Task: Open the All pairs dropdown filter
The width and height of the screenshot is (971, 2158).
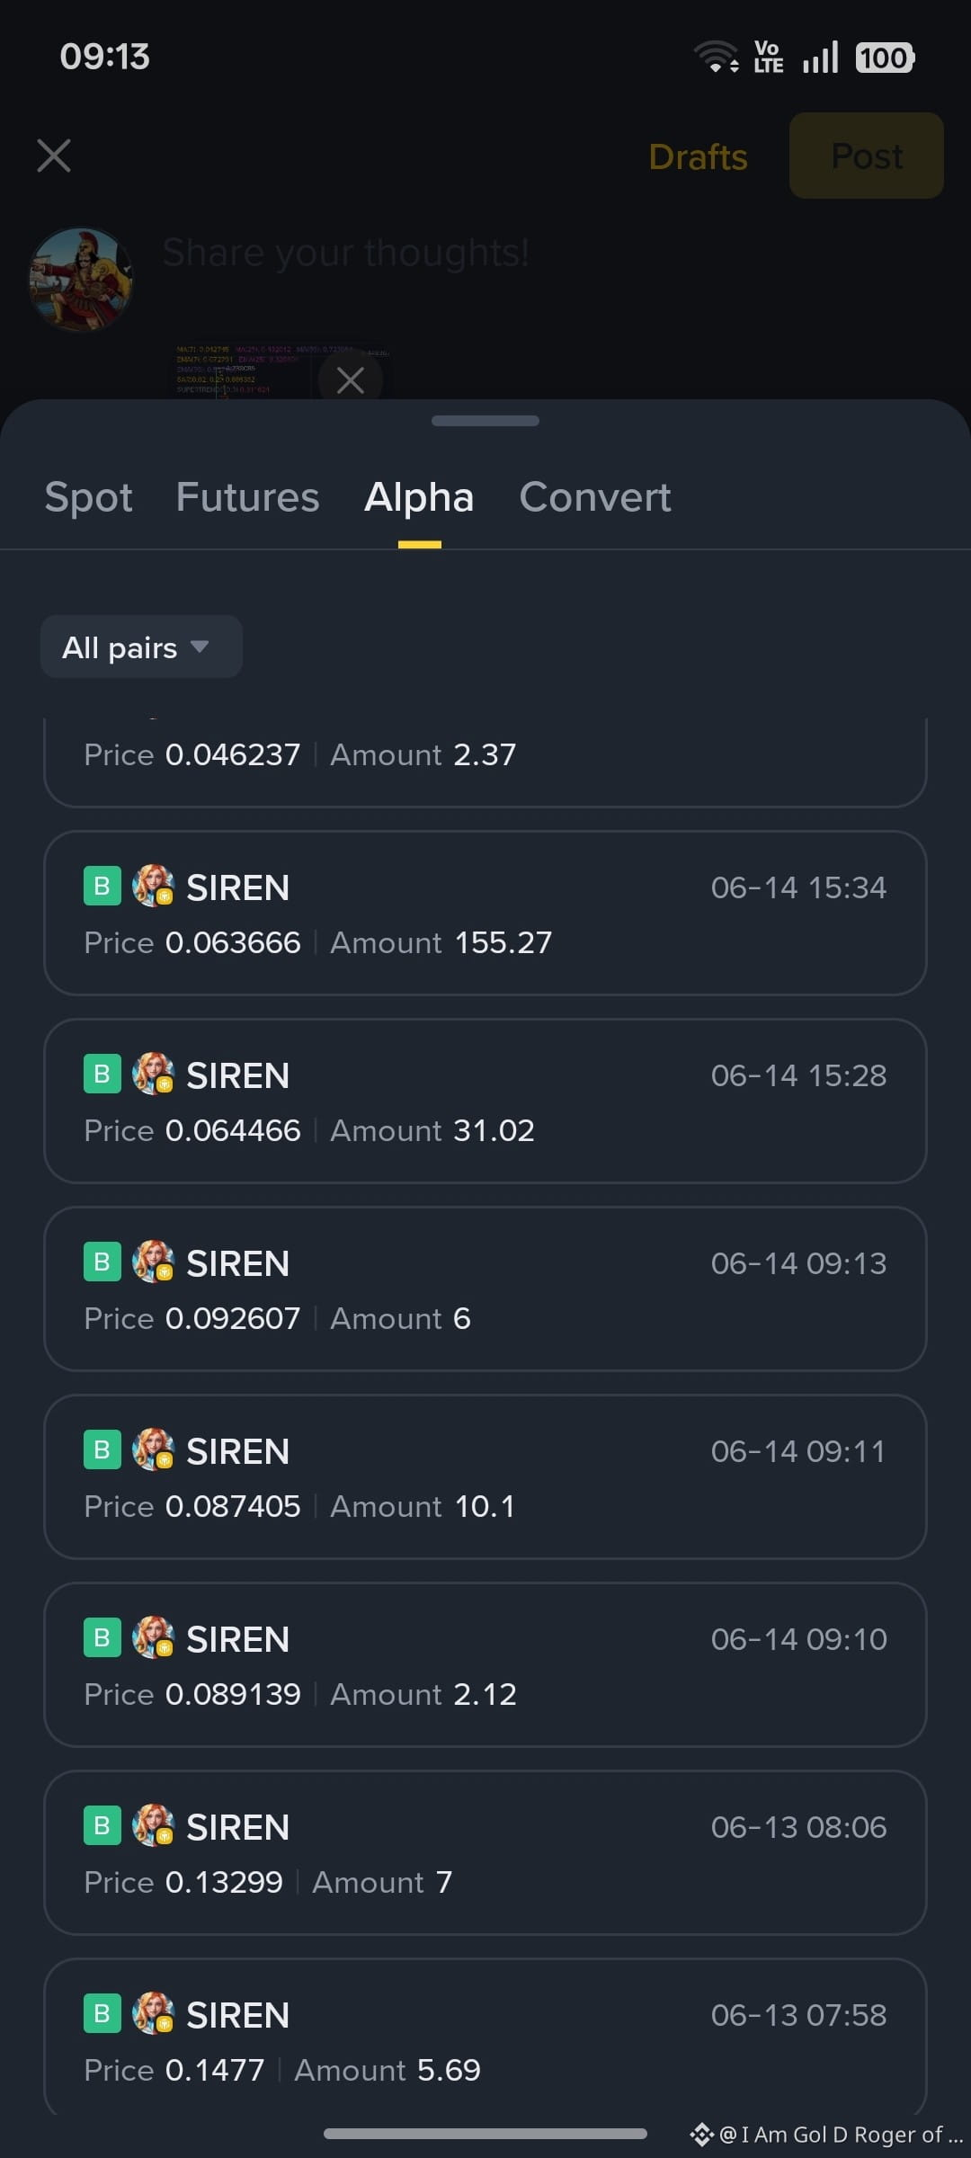Action: (x=141, y=647)
